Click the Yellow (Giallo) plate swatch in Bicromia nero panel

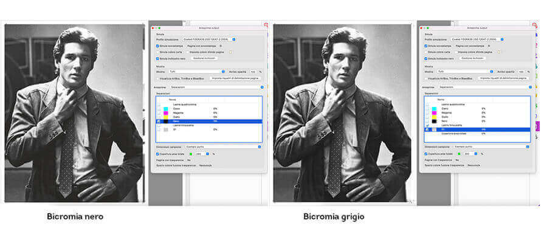coord(166,117)
